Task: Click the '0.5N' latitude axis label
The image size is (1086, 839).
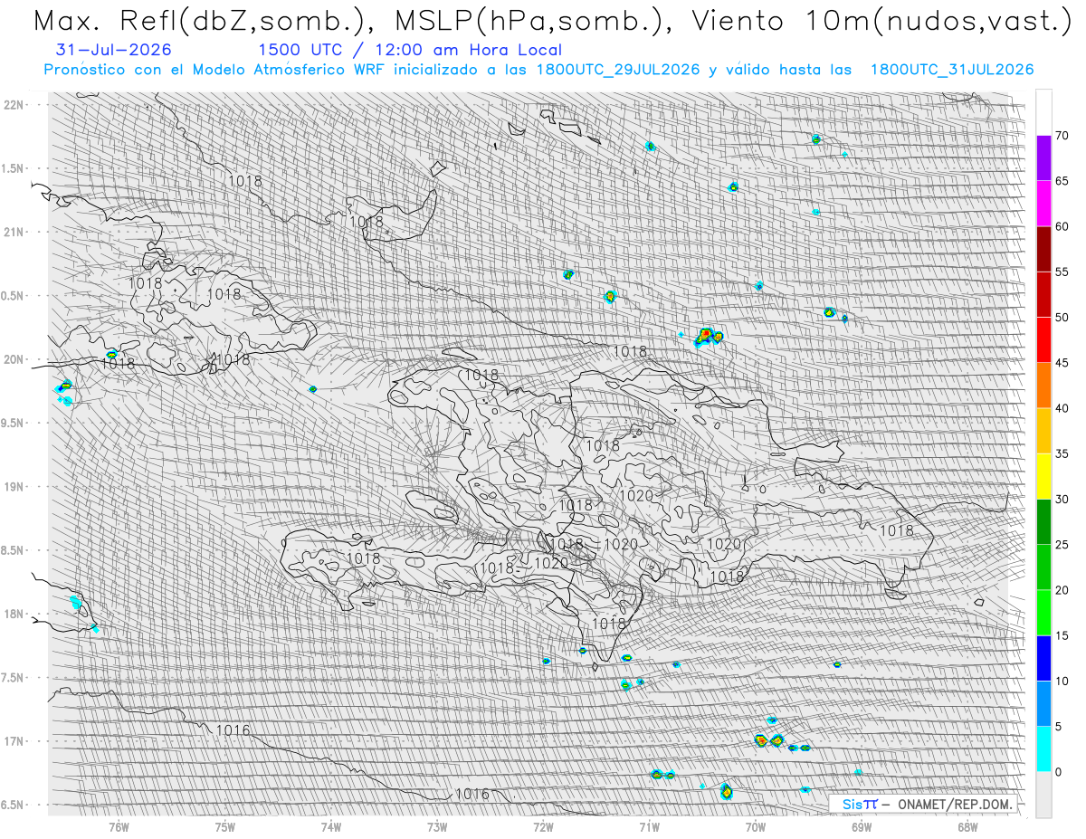Action: coord(14,295)
